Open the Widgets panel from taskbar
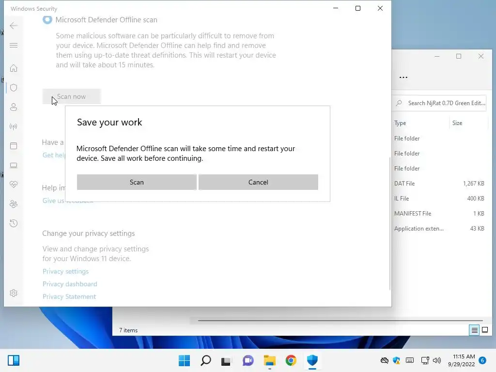 14,360
